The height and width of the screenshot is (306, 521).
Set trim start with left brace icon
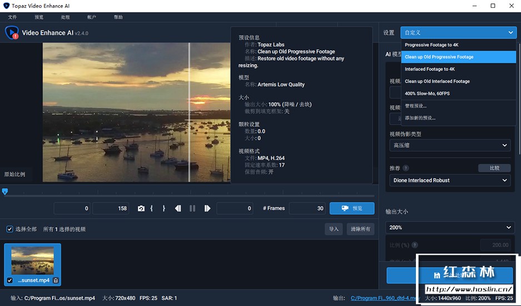[152, 209]
